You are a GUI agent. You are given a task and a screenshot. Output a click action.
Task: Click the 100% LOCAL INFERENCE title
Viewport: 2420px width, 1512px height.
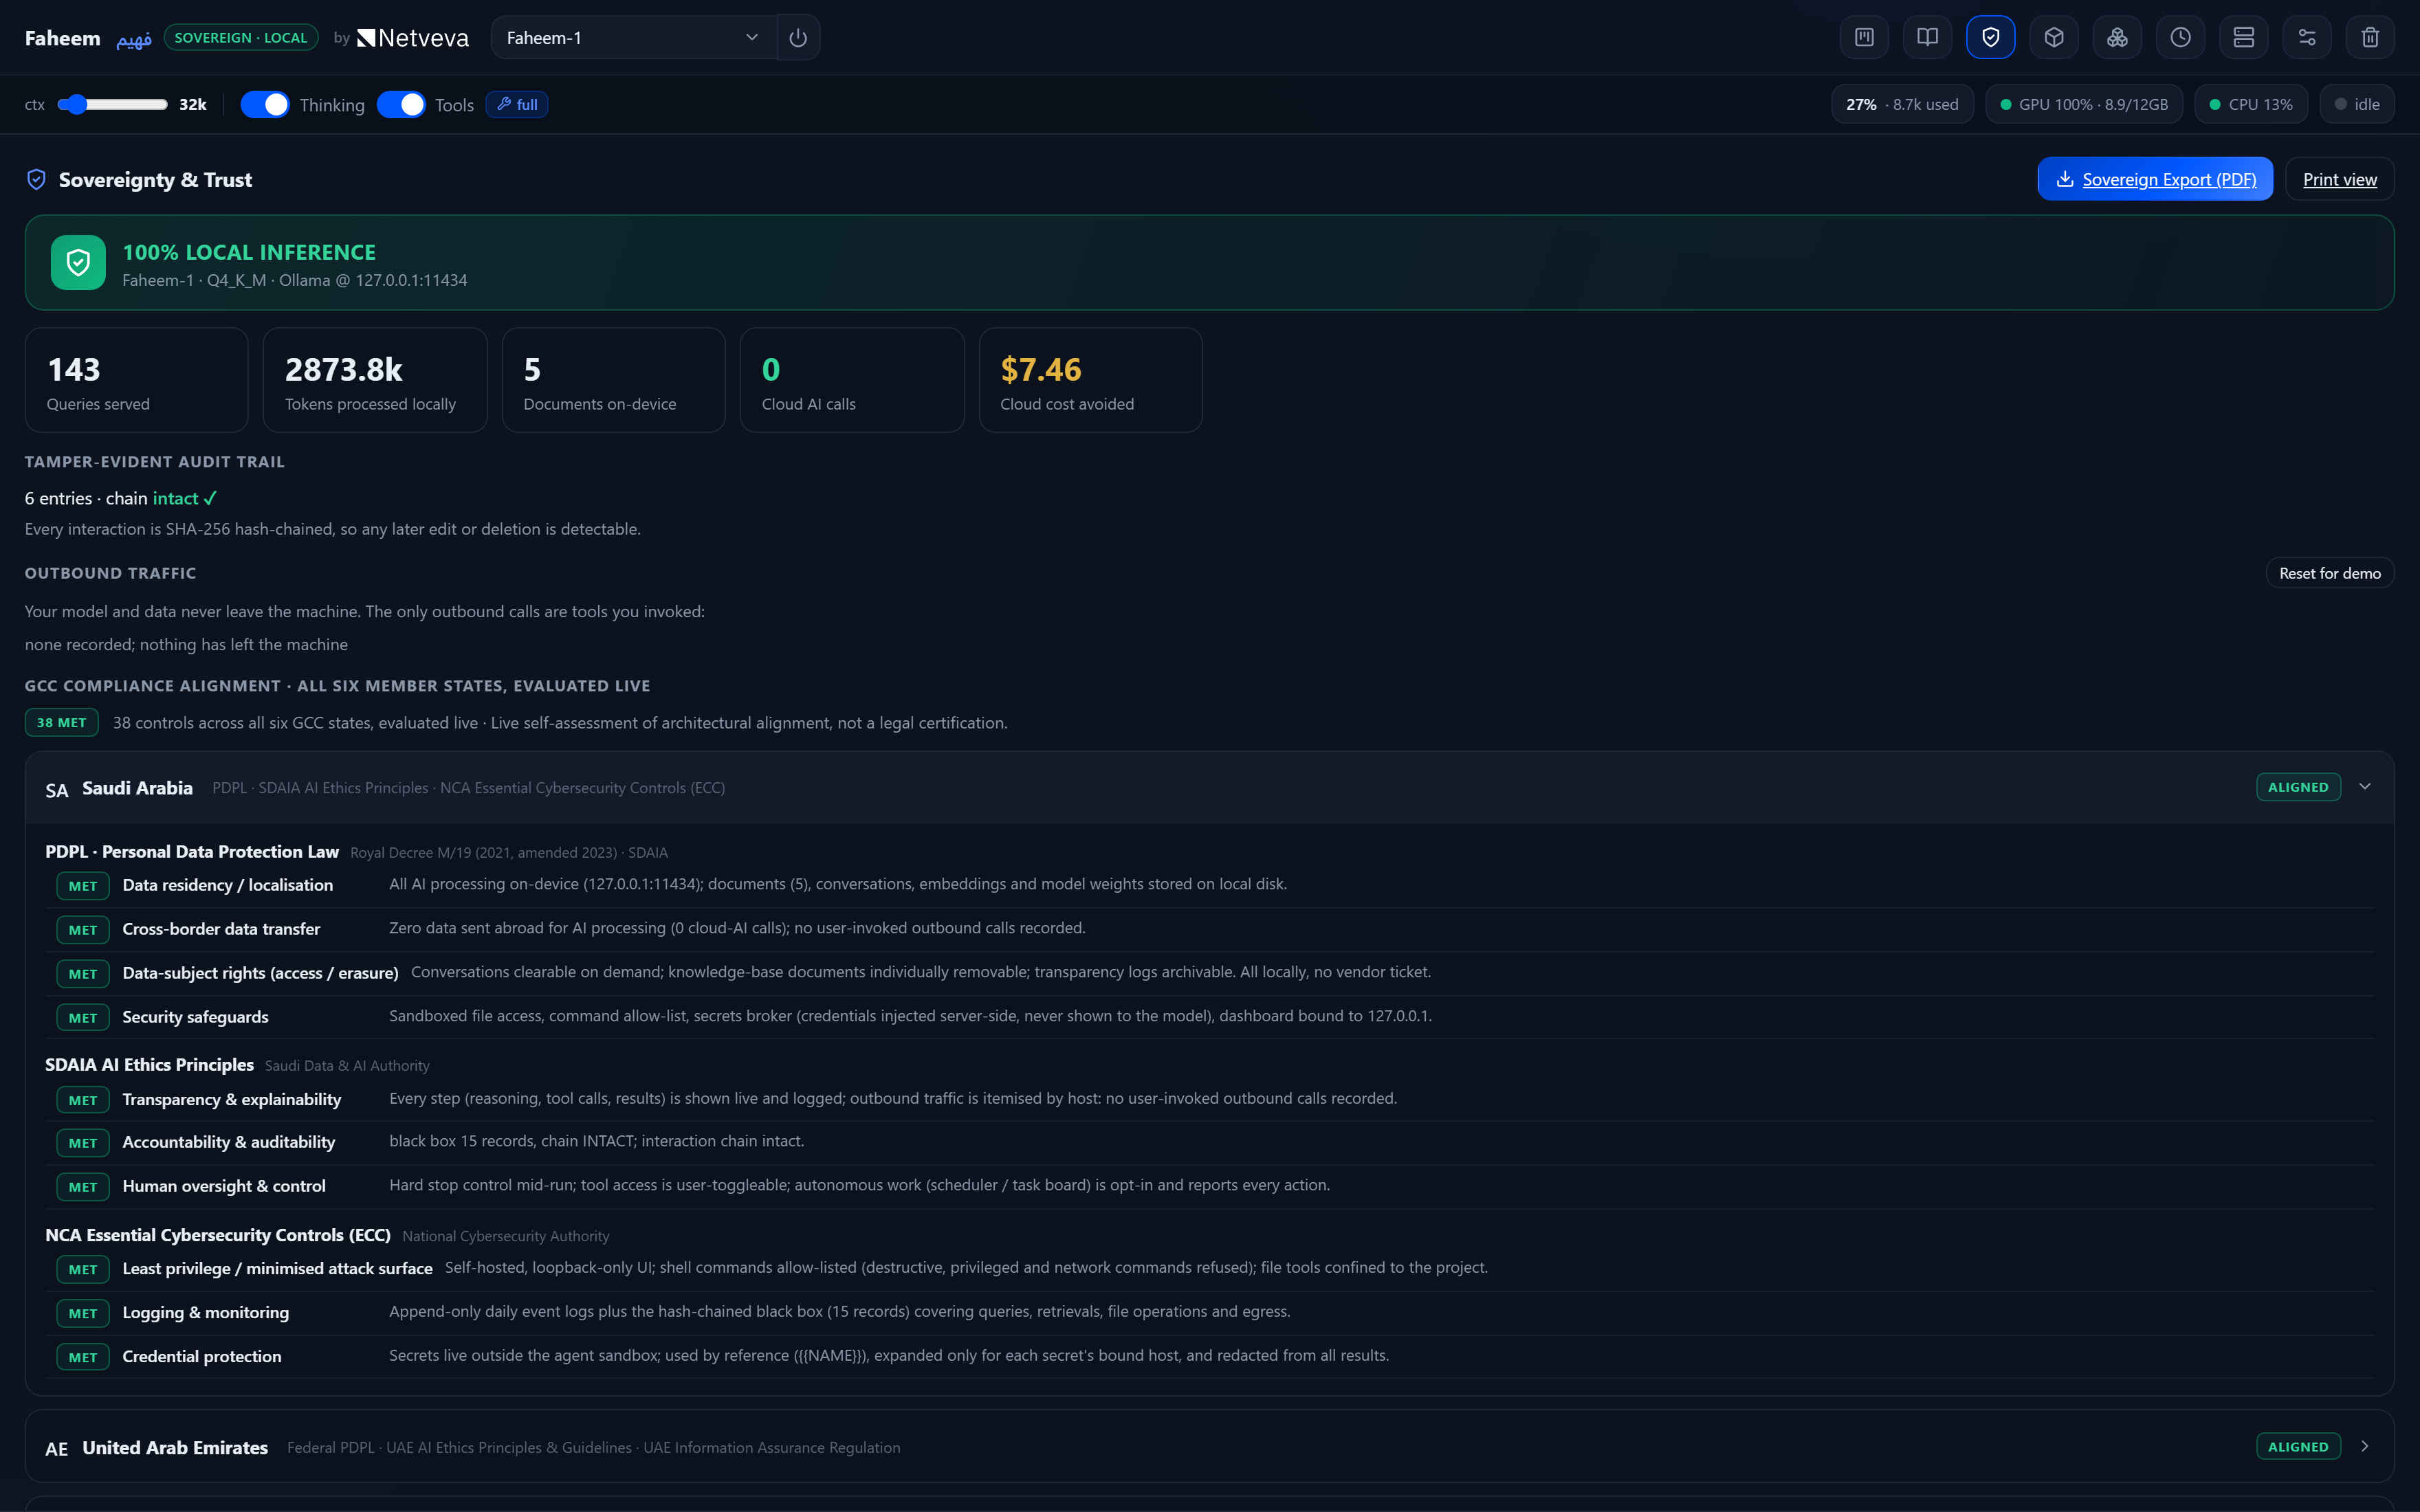click(x=249, y=252)
